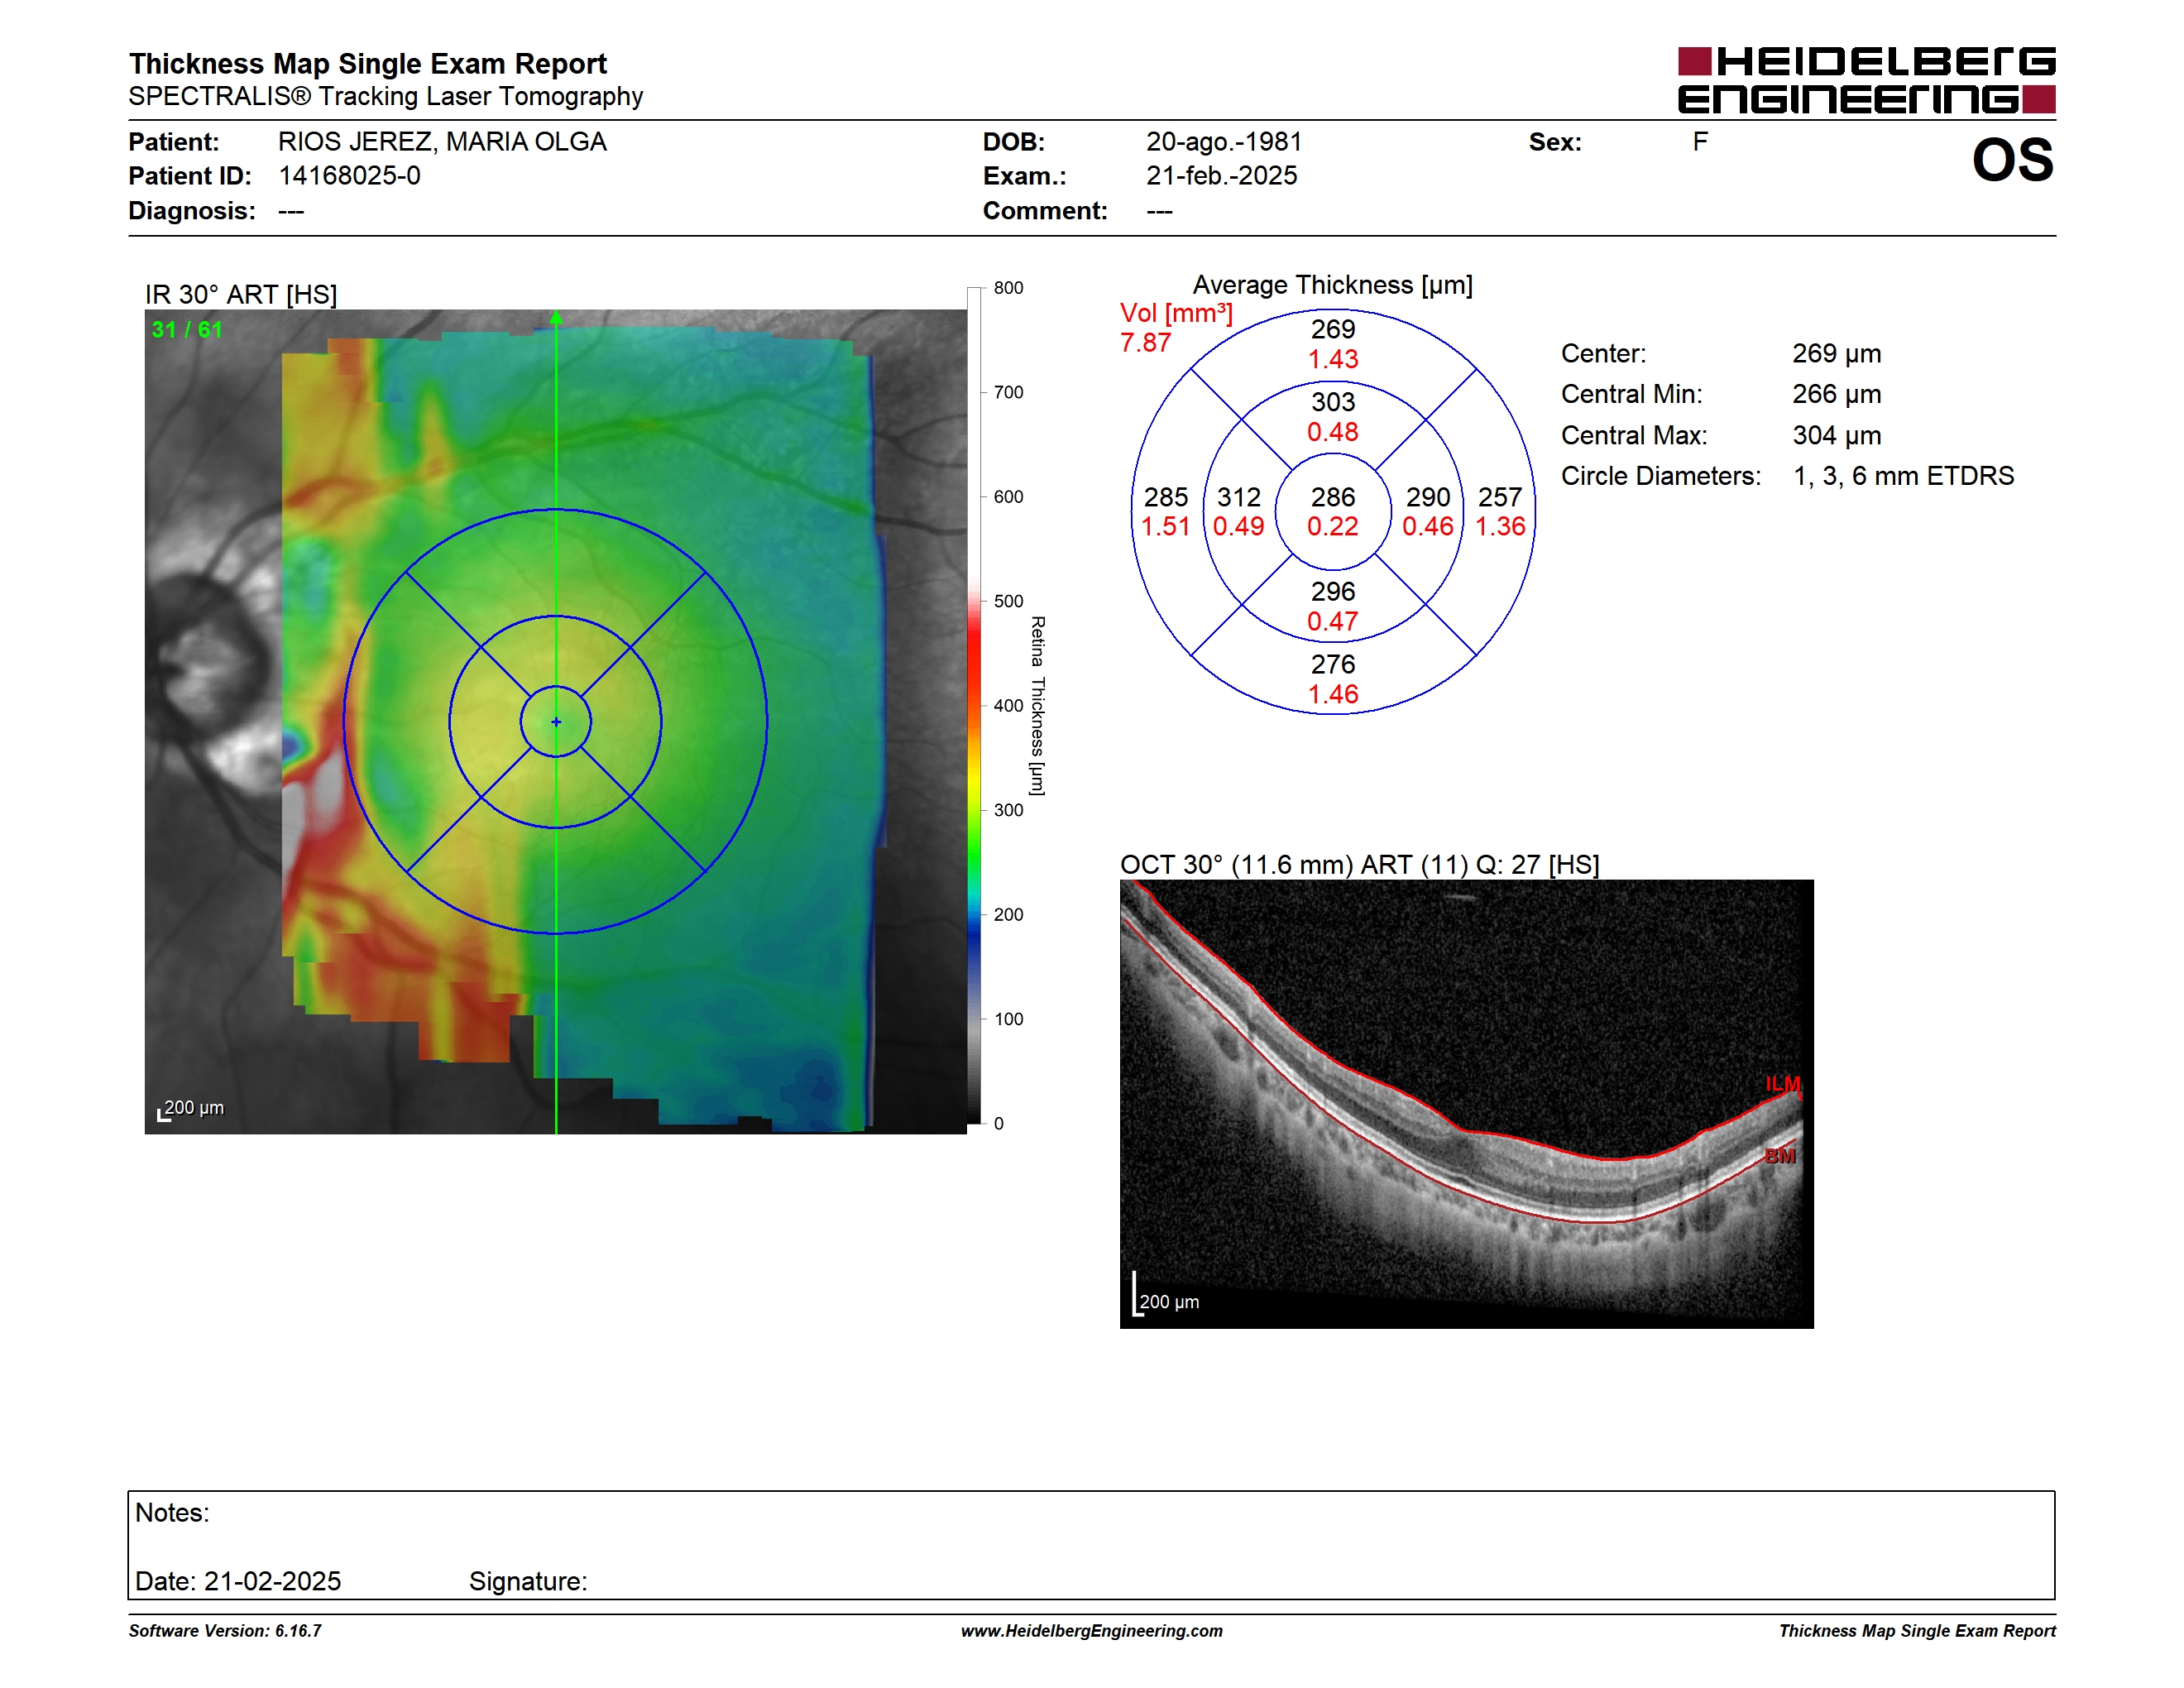The image size is (2184, 1688).
Task: Click the Central Min value 266 µm
Action: [1836, 394]
